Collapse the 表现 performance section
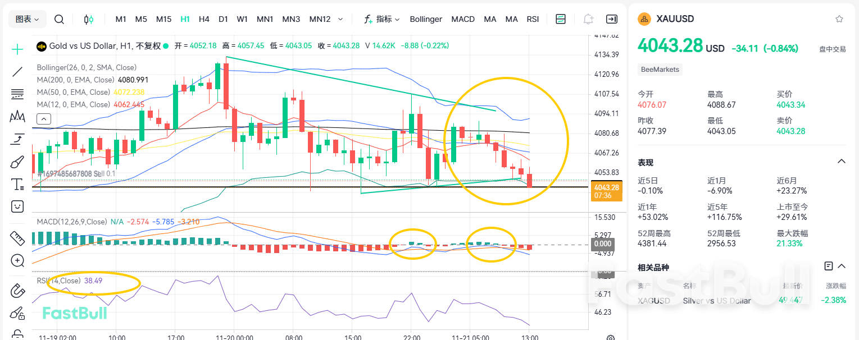 [x=841, y=162]
